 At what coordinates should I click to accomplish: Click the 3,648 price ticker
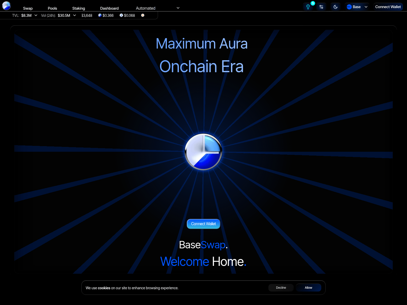pyautogui.click(x=87, y=16)
